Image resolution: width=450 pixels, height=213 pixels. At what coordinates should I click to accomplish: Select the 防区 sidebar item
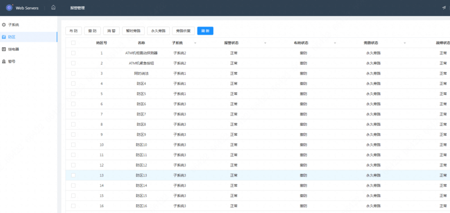coord(12,37)
